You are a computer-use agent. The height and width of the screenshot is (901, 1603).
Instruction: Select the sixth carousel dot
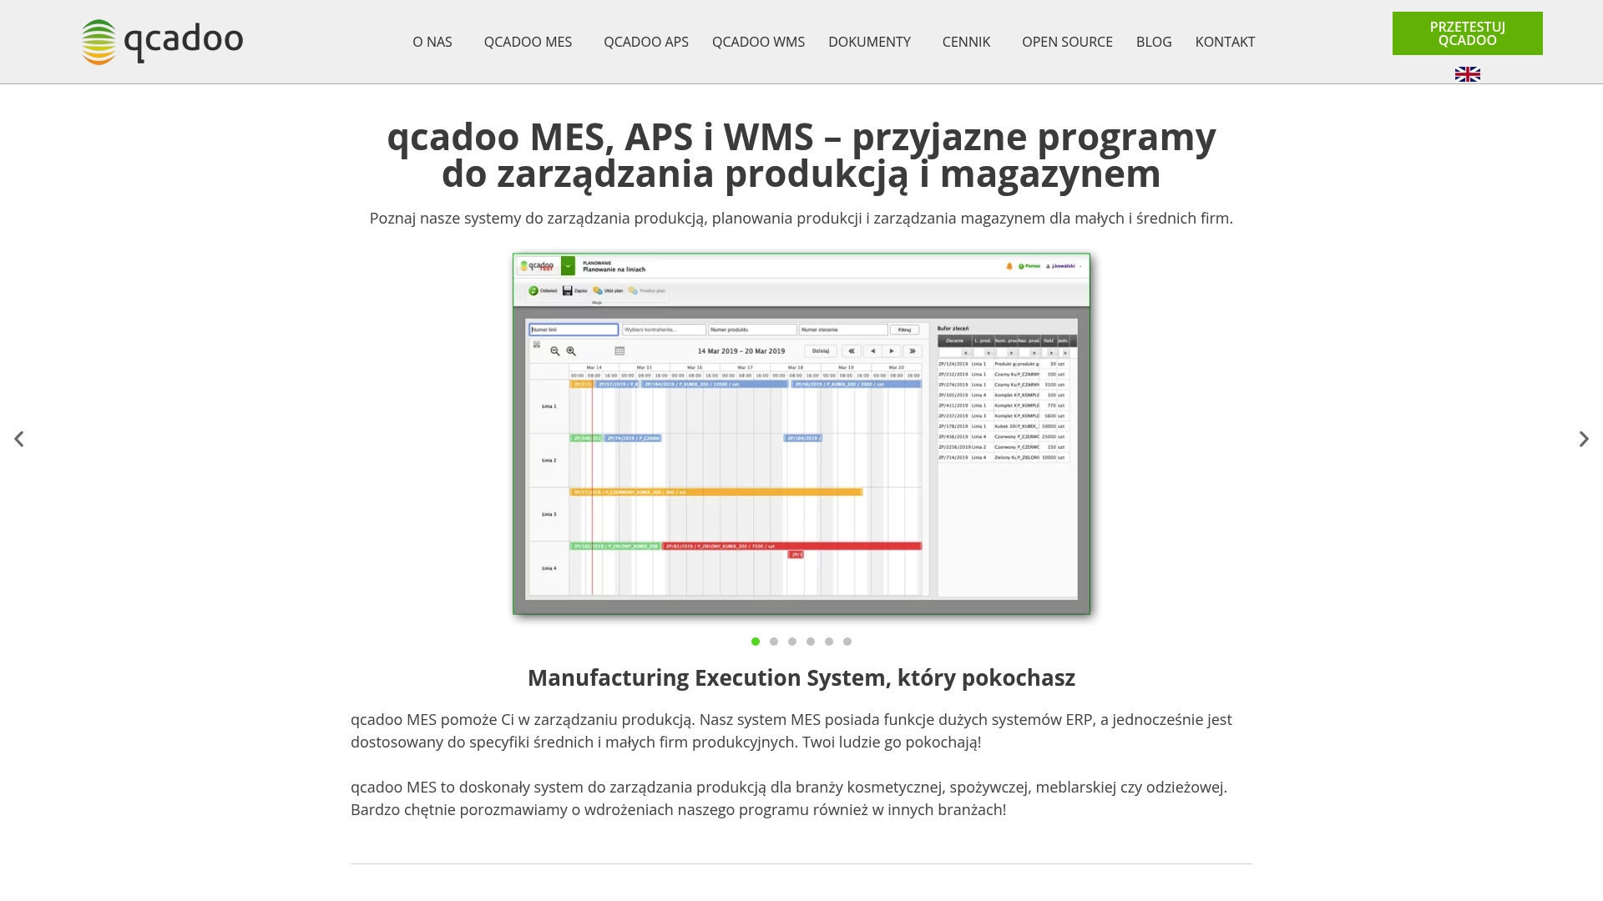click(x=847, y=642)
